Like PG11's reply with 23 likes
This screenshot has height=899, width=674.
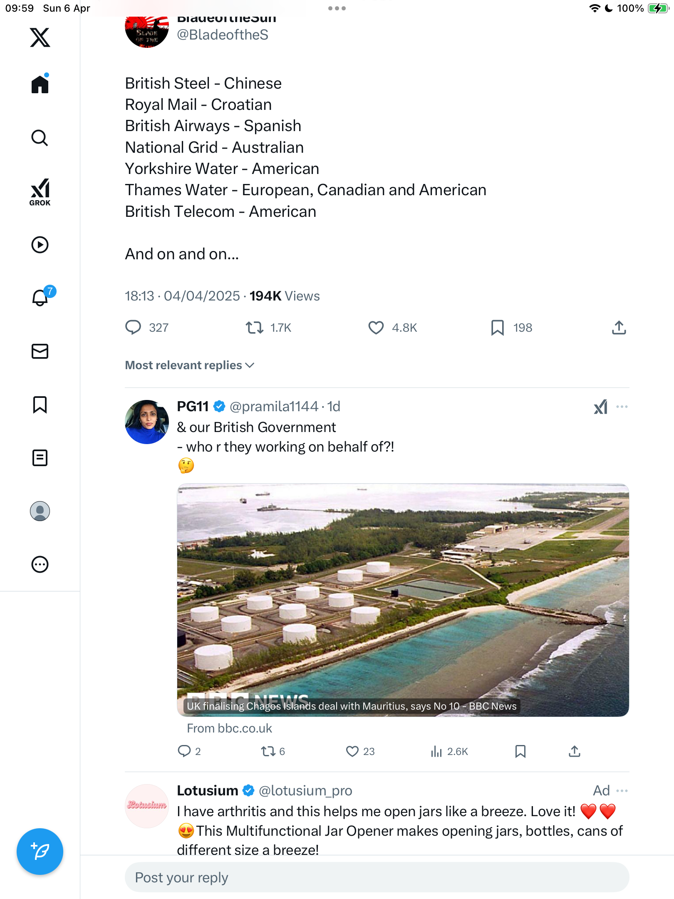click(x=352, y=751)
